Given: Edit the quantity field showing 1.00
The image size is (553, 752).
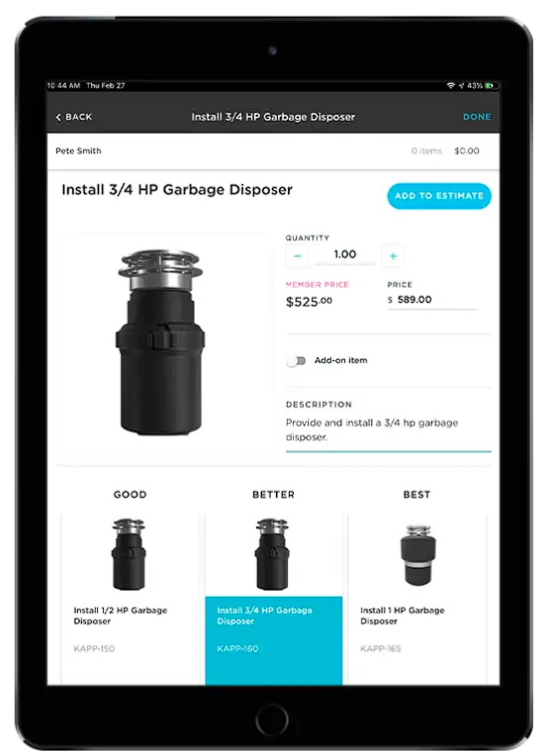Looking at the screenshot, I should tap(345, 254).
